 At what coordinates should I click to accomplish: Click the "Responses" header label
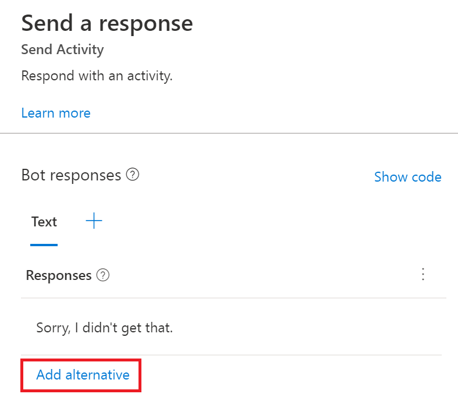(x=59, y=275)
